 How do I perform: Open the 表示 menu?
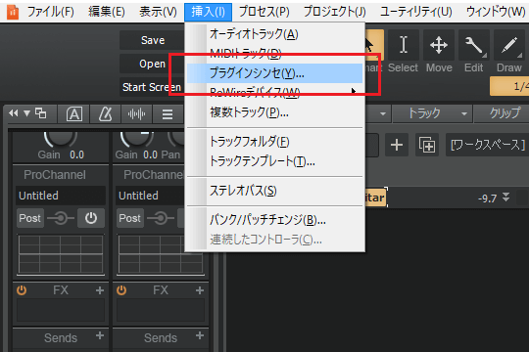(158, 12)
